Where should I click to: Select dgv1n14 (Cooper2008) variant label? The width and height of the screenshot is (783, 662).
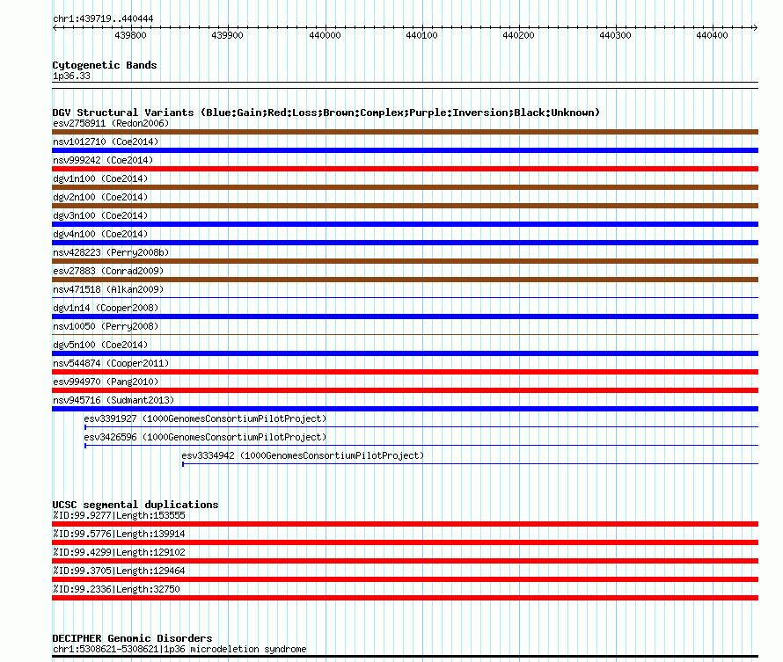pyautogui.click(x=106, y=308)
